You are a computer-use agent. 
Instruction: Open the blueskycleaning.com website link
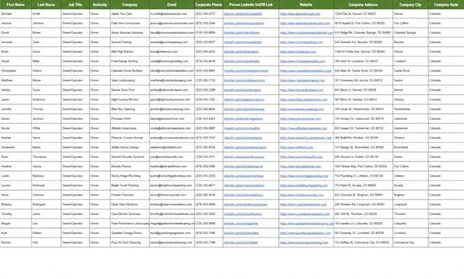click(302, 110)
